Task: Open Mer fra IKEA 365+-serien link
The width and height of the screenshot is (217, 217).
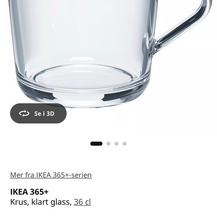Action: [51, 175]
